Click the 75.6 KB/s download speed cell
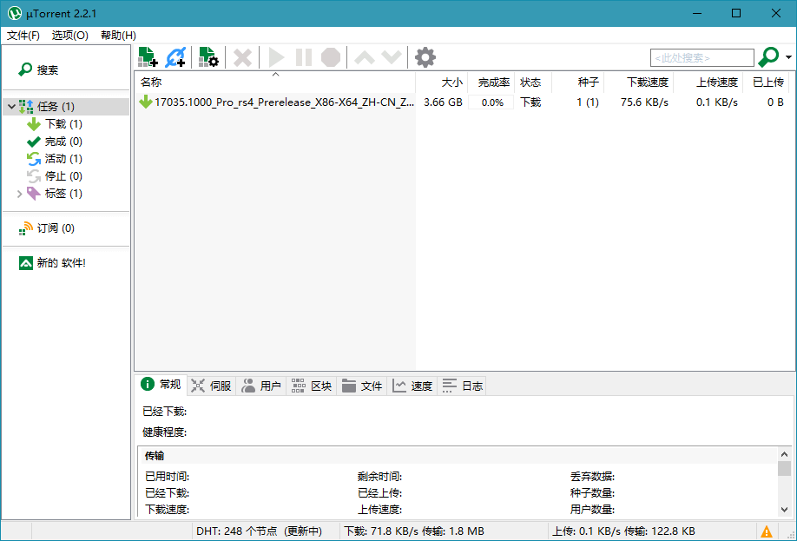This screenshot has height=541, width=797. click(644, 102)
